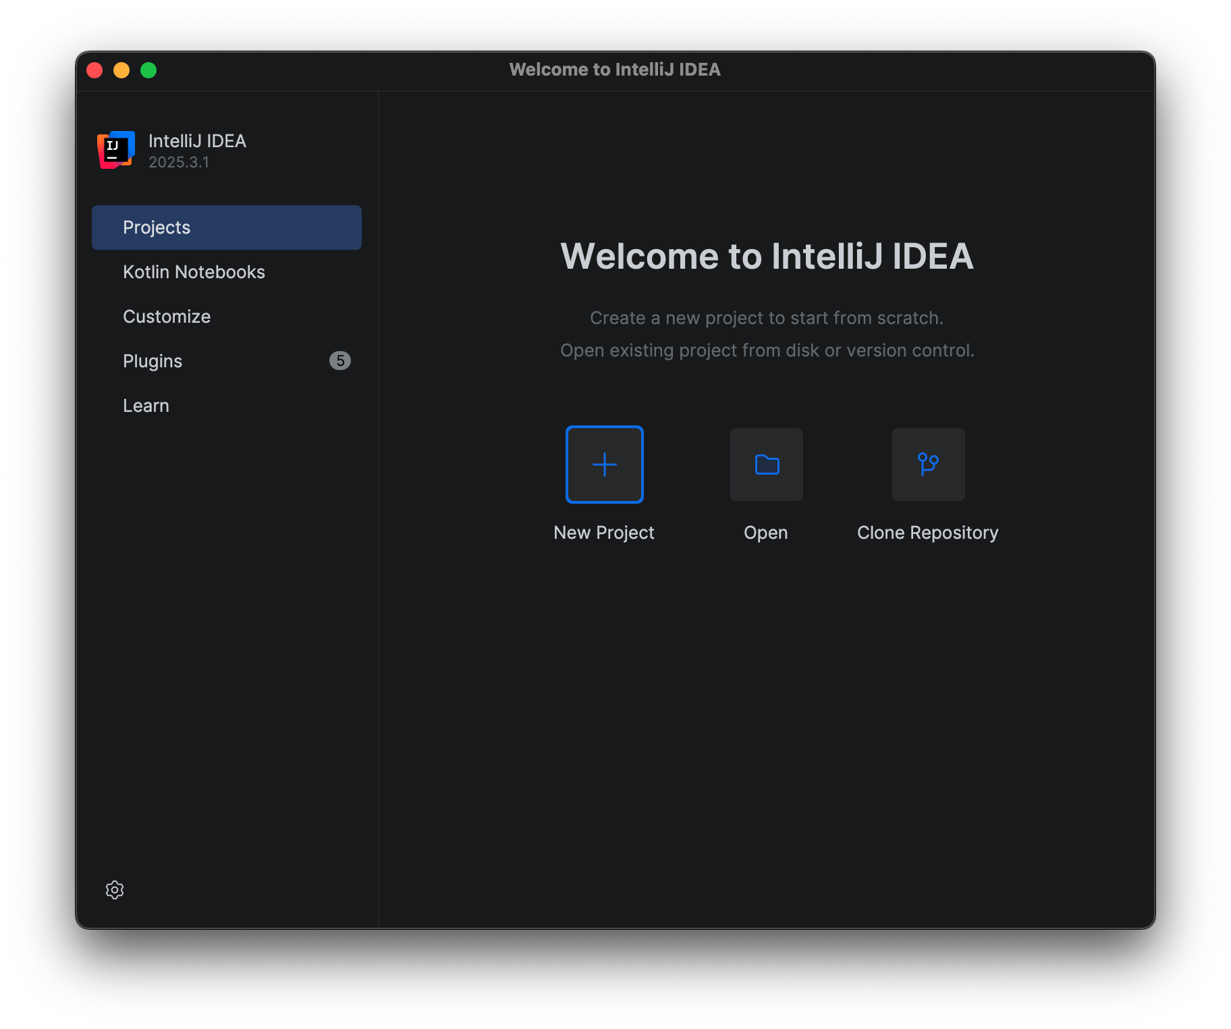Open the Customize tab
The width and height of the screenshot is (1231, 1029).
point(167,317)
